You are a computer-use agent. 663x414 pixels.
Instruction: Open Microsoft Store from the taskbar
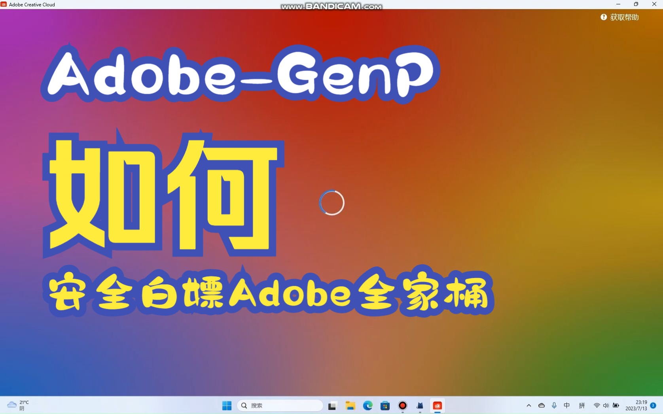point(385,406)
